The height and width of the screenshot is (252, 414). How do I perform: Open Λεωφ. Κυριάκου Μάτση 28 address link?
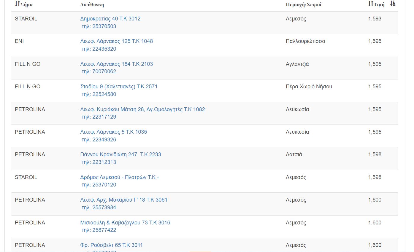(142, 109)
